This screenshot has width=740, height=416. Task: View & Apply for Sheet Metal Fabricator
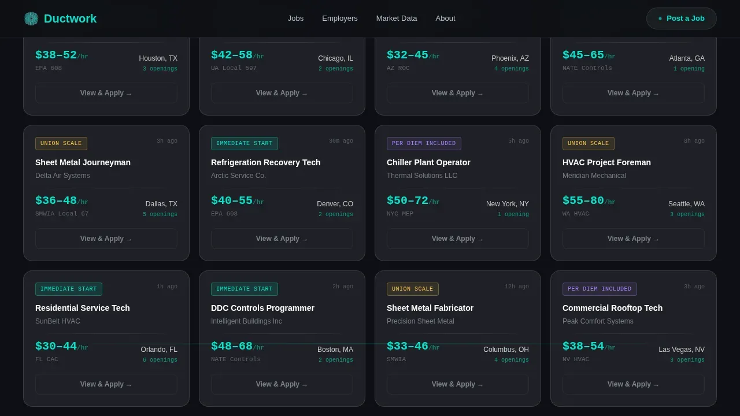(x=458, y=384)
